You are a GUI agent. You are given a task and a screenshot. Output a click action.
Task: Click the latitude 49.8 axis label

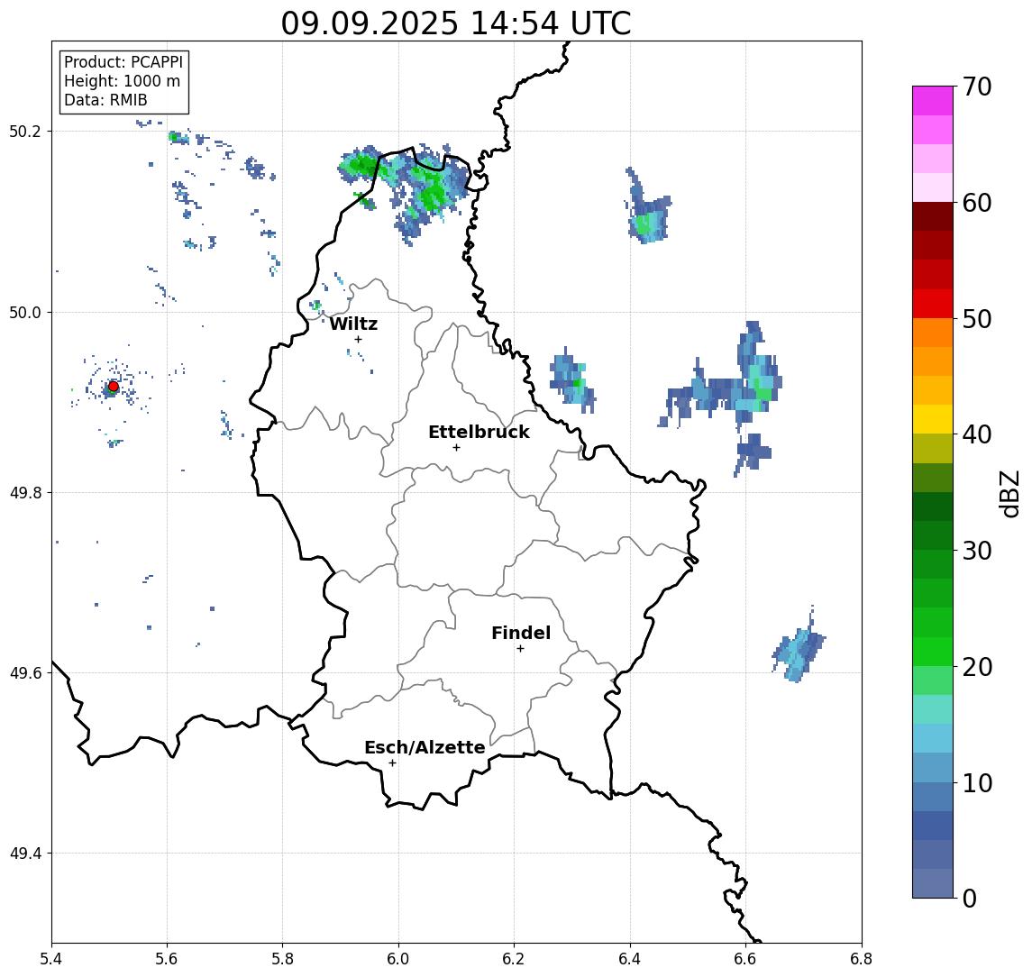(x=25, y=492)
